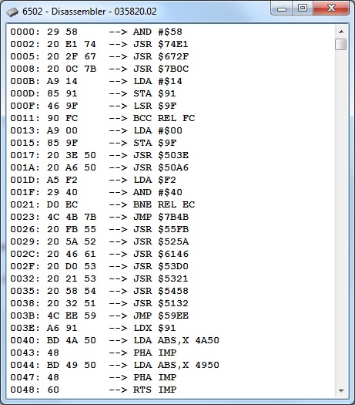Maximize the Disassembler window
Image resolution: width=355 pixels, height=405 pixels.
(x=303, y=8)
